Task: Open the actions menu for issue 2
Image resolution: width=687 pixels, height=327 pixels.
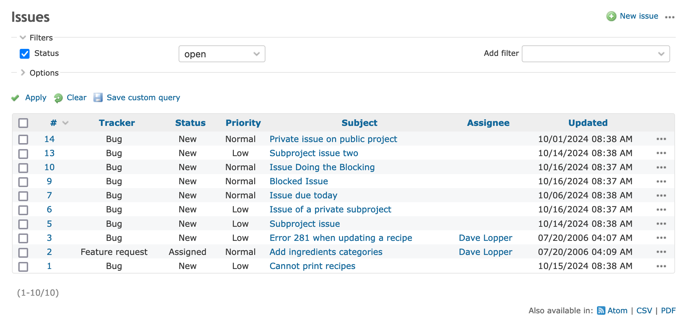Action: point(661,252)
